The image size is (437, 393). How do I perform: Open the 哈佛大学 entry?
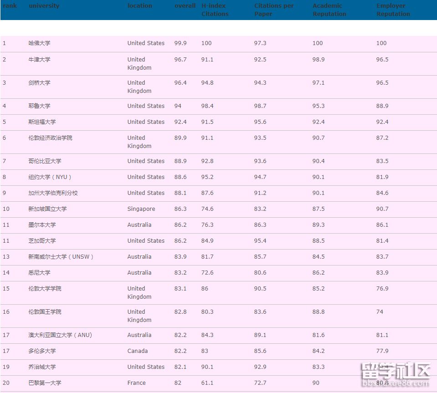coord(39,43)
